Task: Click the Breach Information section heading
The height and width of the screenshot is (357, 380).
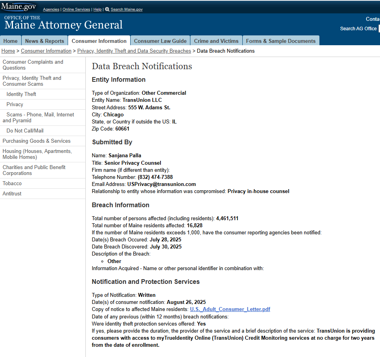Action: point(120,205)
